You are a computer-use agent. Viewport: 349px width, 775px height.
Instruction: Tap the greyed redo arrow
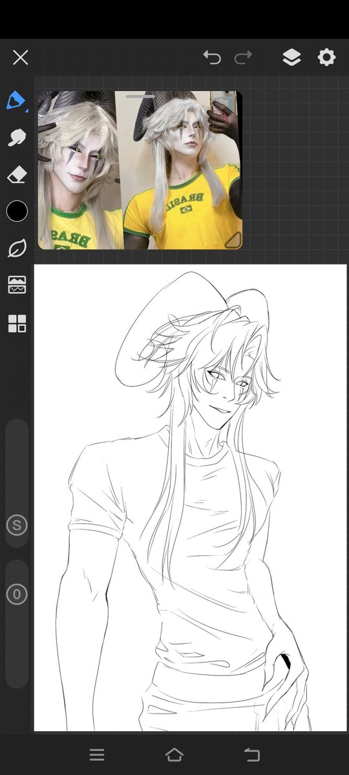[243, 58]
